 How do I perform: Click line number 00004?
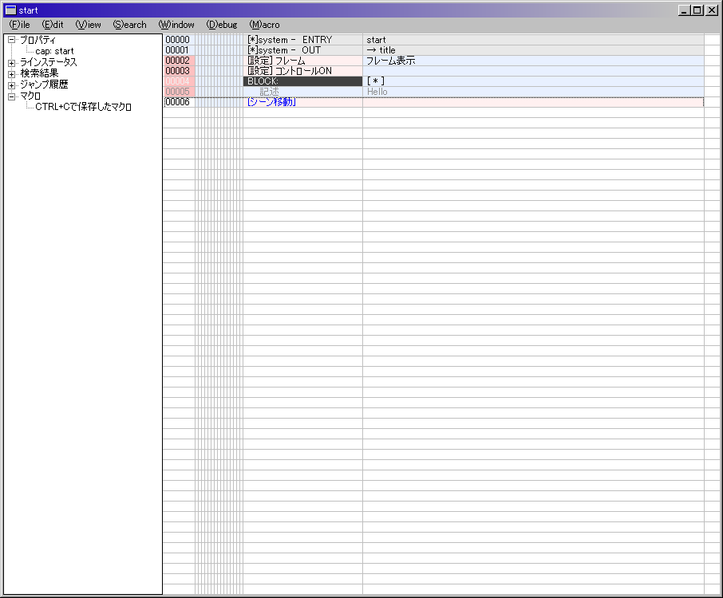coord(179,81)
